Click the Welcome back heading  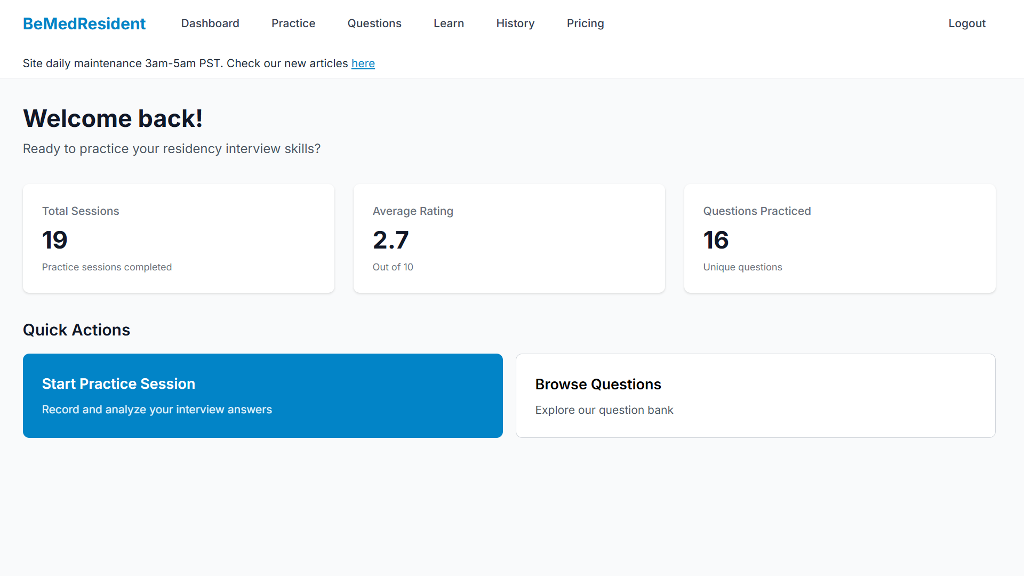113,118
